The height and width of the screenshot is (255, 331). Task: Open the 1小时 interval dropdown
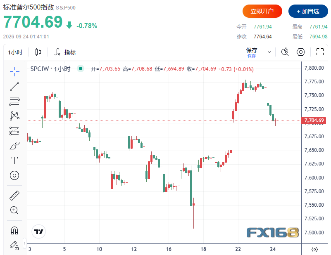click(15, 52)
